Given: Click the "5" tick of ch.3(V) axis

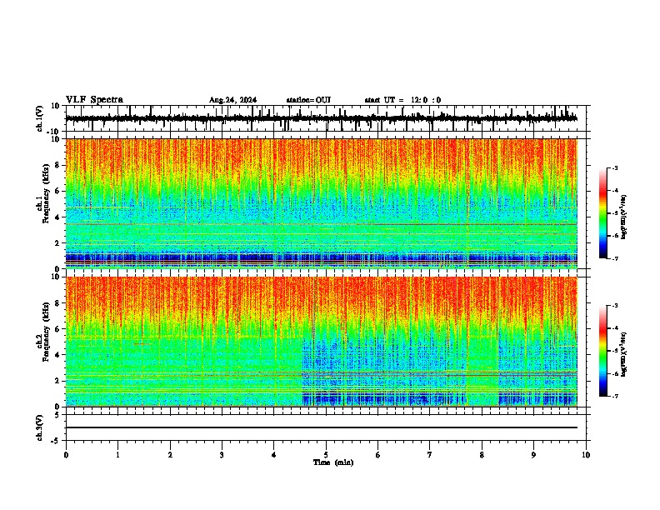Looking at the screenshot, I should 57,414.
